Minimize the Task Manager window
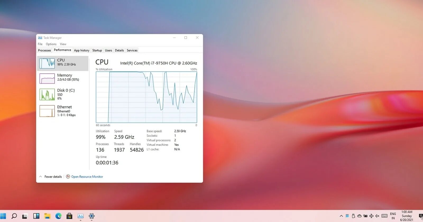Image resolution: width=423 pixels, height=222 pixels. coord(174,38)
